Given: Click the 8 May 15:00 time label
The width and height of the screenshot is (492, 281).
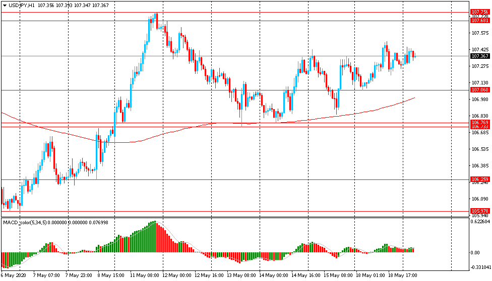Looking at the screenshot, I should 111,275.
